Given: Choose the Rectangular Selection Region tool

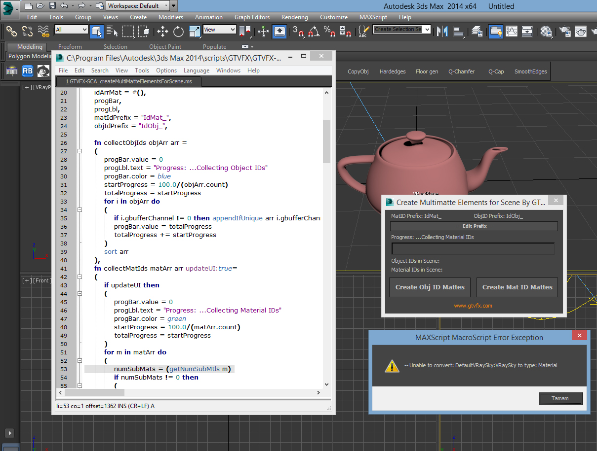Looking at the screenshot, I should [x=128, y=32].
